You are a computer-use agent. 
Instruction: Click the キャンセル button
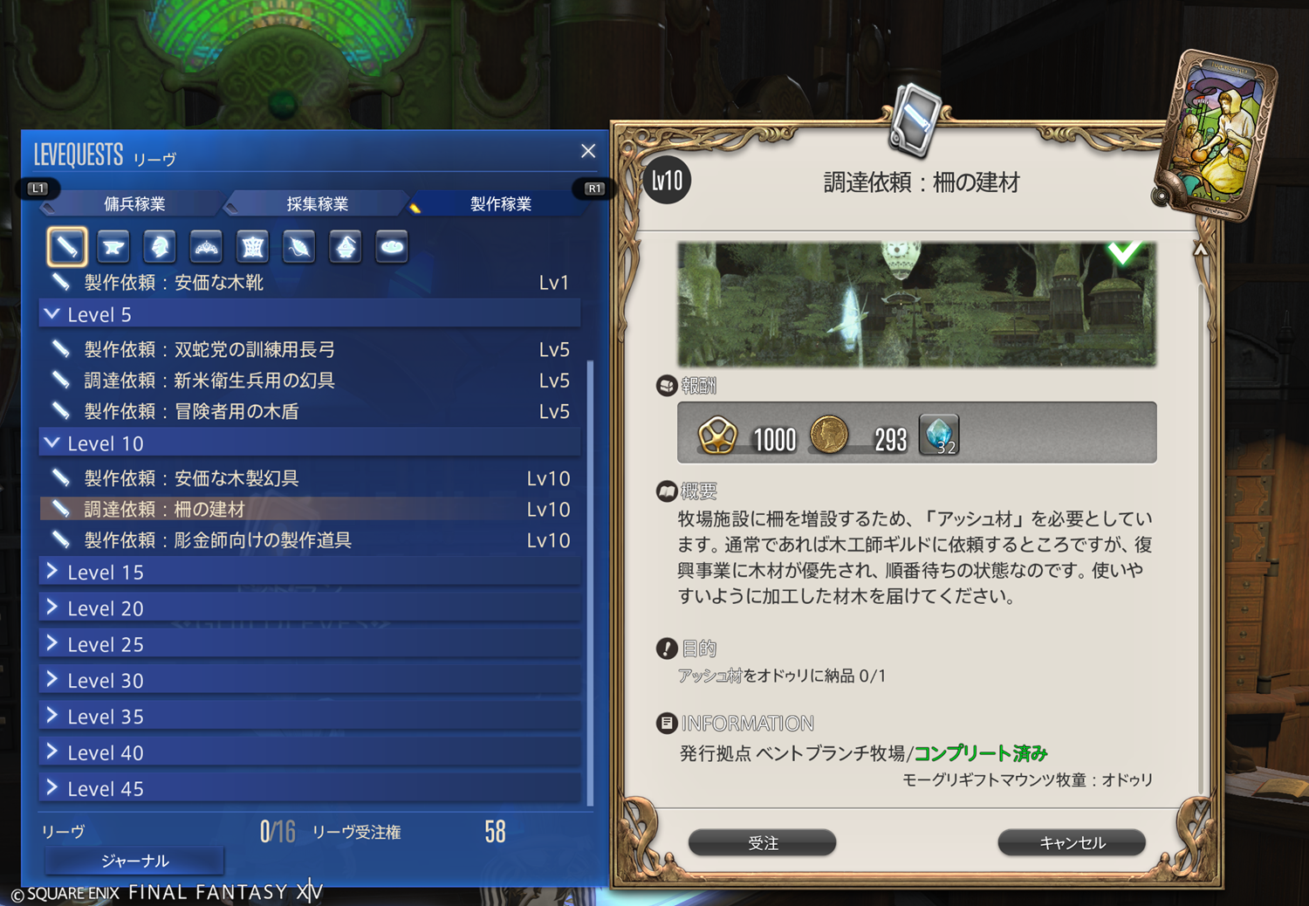(1072, 842)
